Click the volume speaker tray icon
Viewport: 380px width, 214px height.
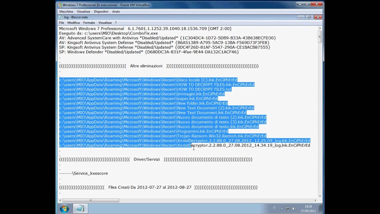click(294, 209)
